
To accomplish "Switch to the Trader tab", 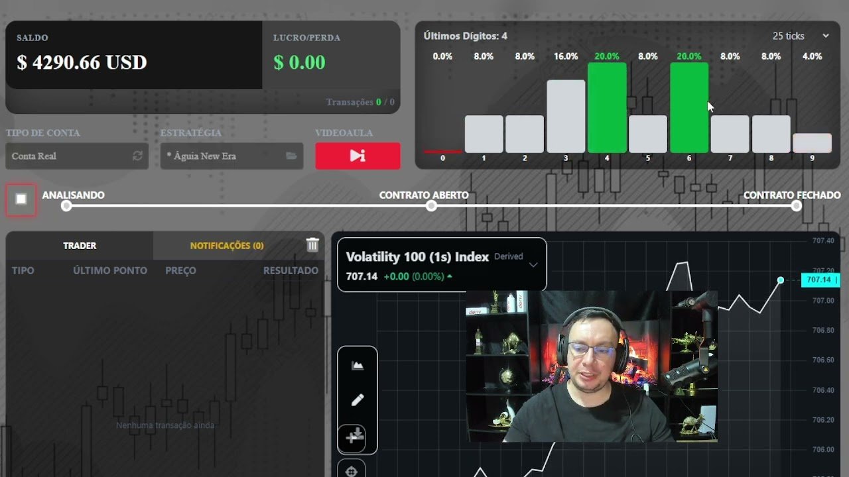I will coord(80,245).
